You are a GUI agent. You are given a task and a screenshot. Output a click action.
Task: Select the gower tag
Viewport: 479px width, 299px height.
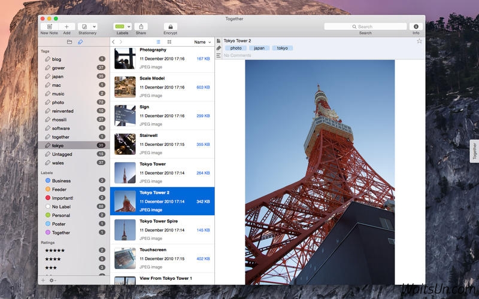click(x=74, y=68)
